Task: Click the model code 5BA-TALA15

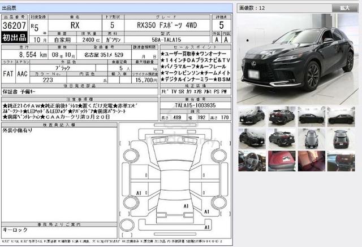Action: (x=166, y=40)
